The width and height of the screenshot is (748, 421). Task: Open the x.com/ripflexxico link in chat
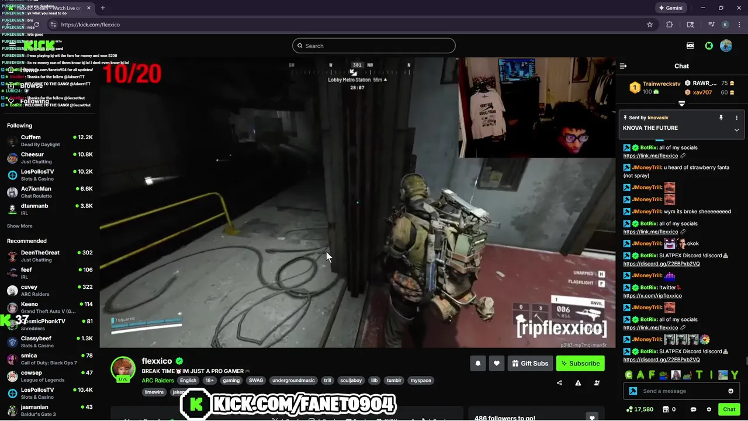pyautogui.click(x=652, y=295)
